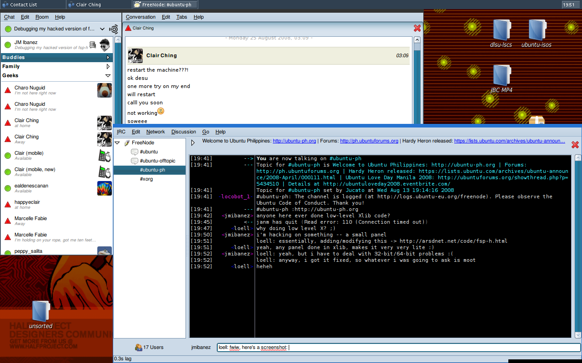Click the server icon beside JM Ibanez
The height and width of the screenshot is (363, 582).
[x=93, y=44]
